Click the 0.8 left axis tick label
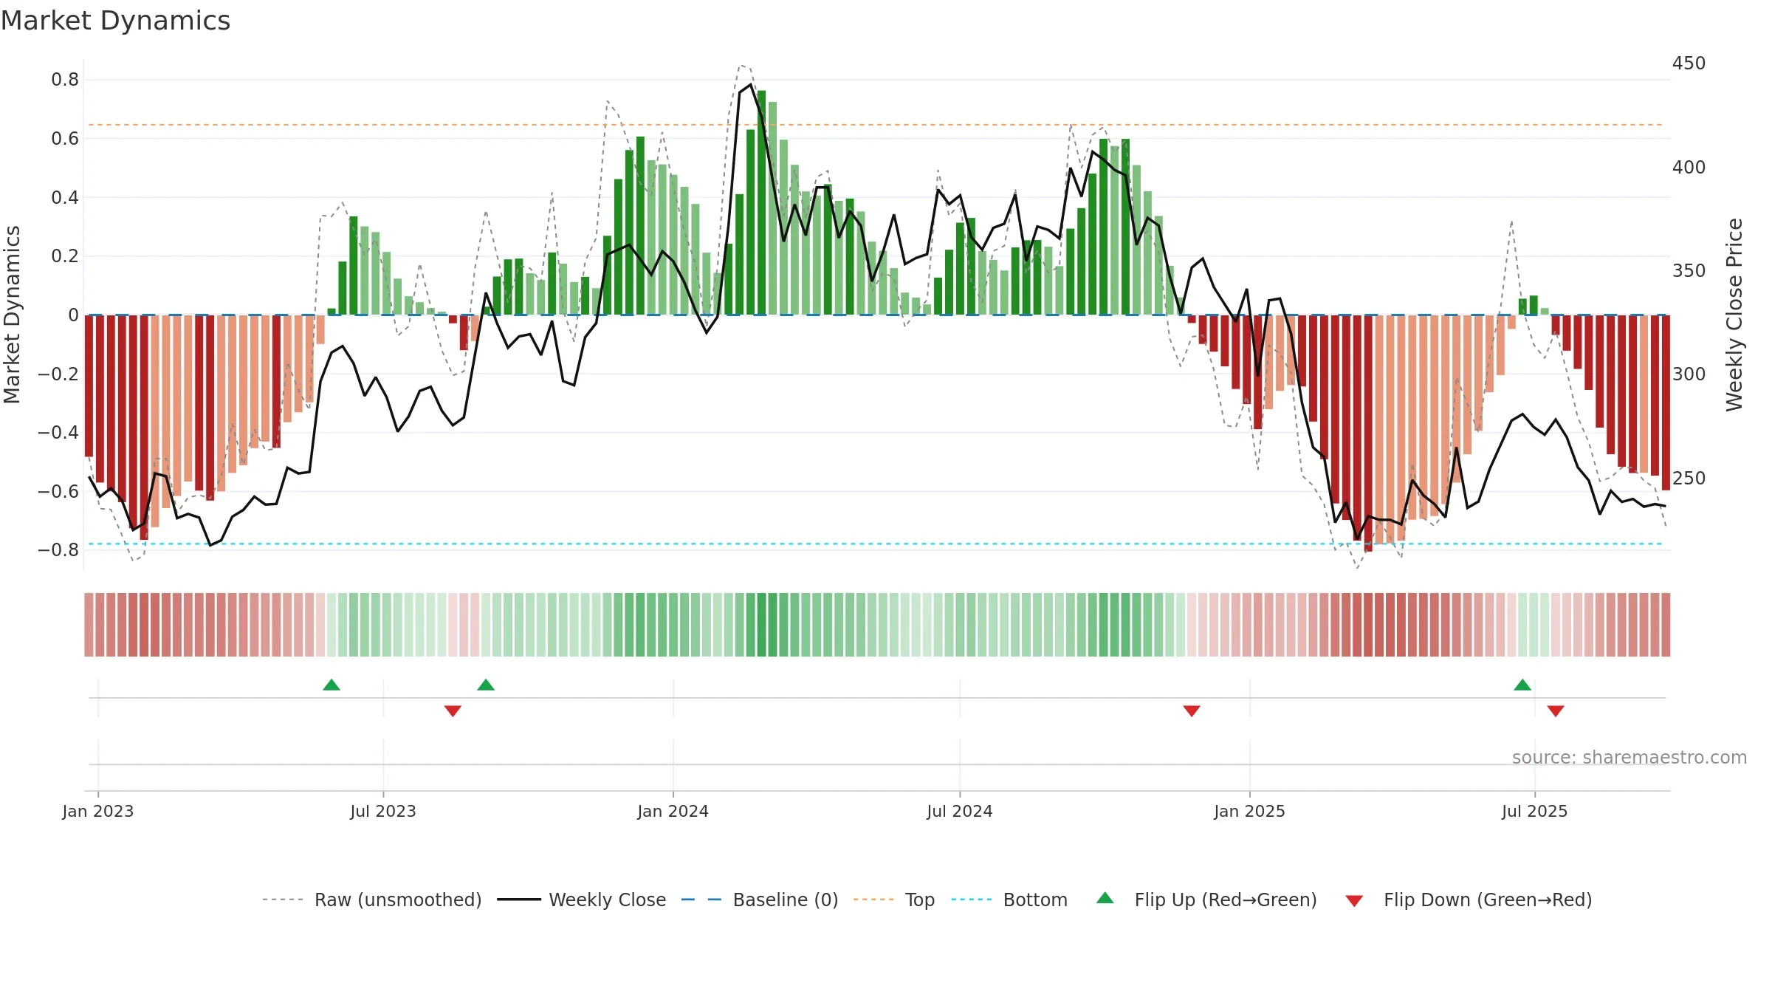Screen dimensions: 1772x997 tap(65, 80)
